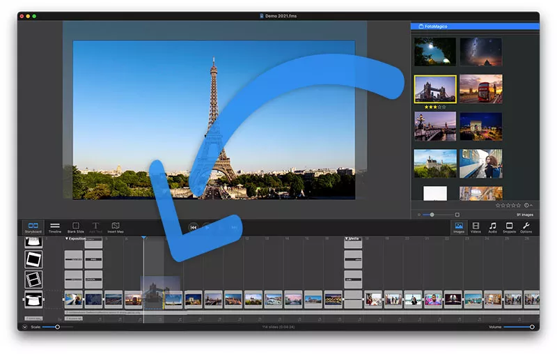557x354 pixels.
Task: Select the Tower Bridge thumbnail in browser
Action: 435,89
